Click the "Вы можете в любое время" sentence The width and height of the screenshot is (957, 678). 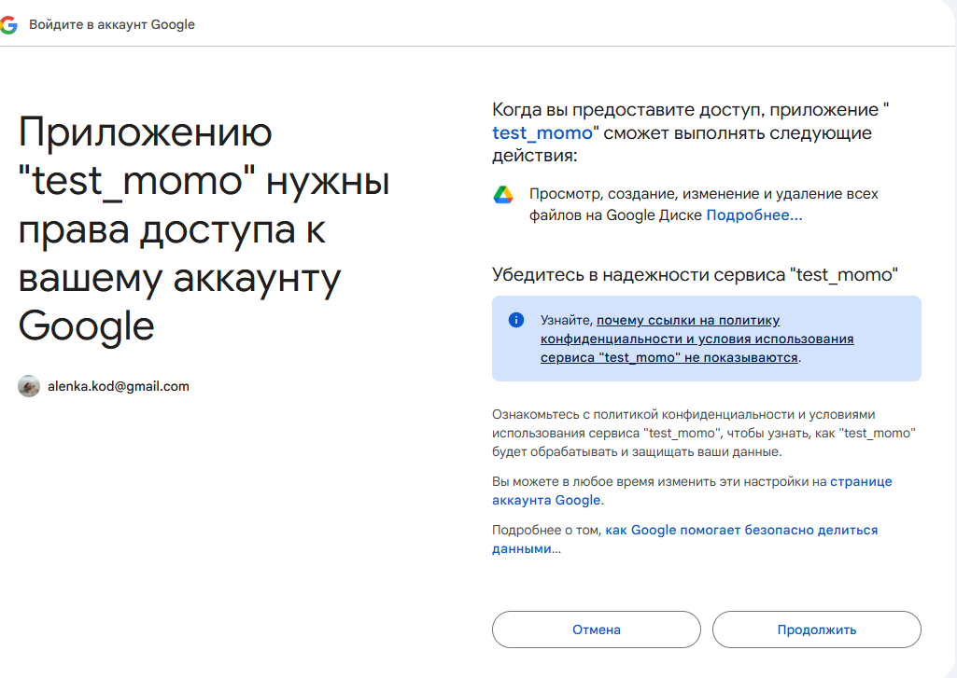pyautogui.click(x=658, y=481)
